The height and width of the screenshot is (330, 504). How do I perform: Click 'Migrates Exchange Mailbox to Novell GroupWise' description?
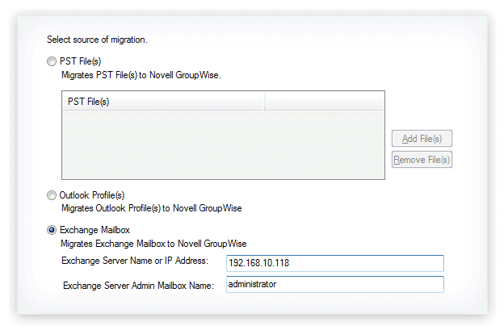(153, 244)
